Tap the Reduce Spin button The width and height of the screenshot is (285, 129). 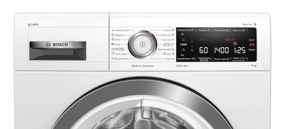click(x=221, y=59)
